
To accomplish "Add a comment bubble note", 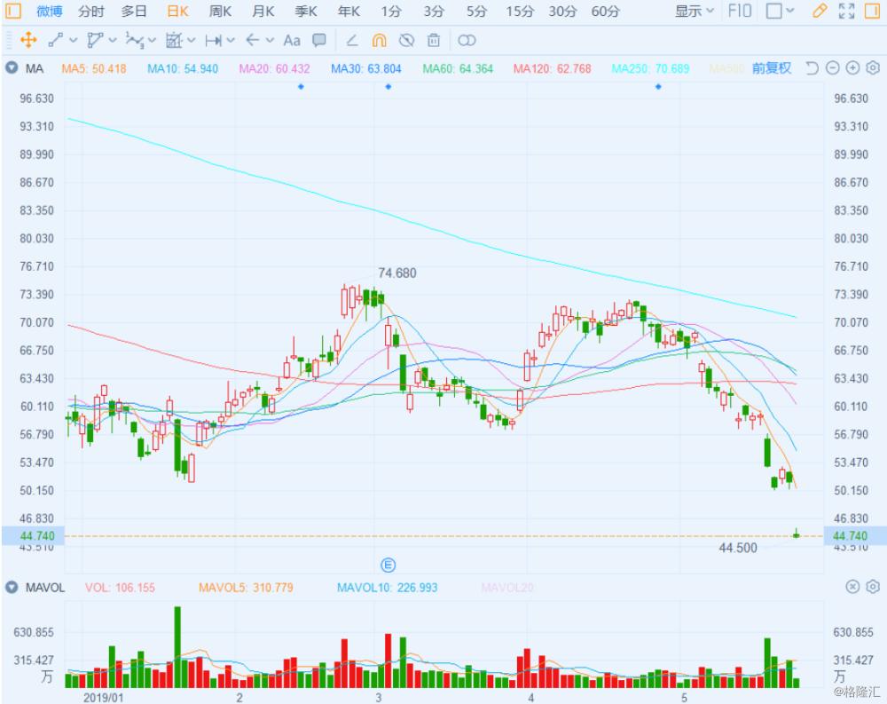I will pos(319,40).
